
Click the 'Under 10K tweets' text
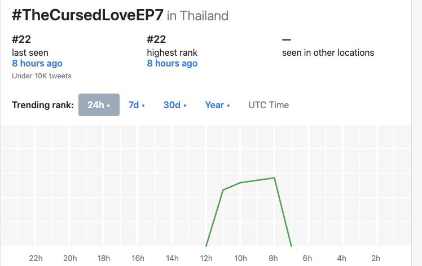pos(42,76)
